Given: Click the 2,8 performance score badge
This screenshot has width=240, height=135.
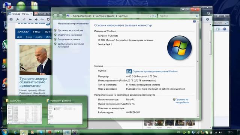Looking at the screenshot, I should coord(129,71).
